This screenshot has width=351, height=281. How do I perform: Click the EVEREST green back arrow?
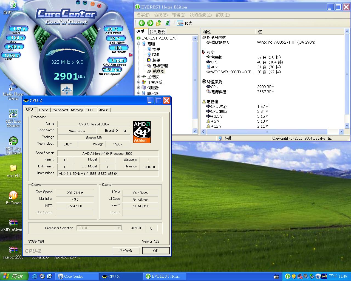point(142,23)
